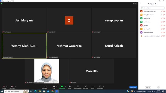Click the Nurul Azizah video tile

[x=114, y=46]
